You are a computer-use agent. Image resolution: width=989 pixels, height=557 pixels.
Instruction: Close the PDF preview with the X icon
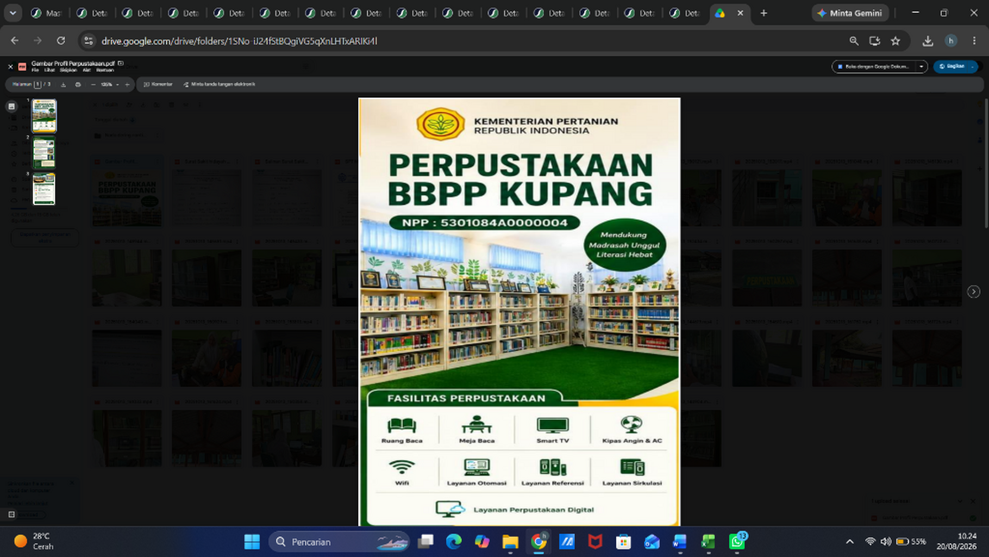pos(10,66)
